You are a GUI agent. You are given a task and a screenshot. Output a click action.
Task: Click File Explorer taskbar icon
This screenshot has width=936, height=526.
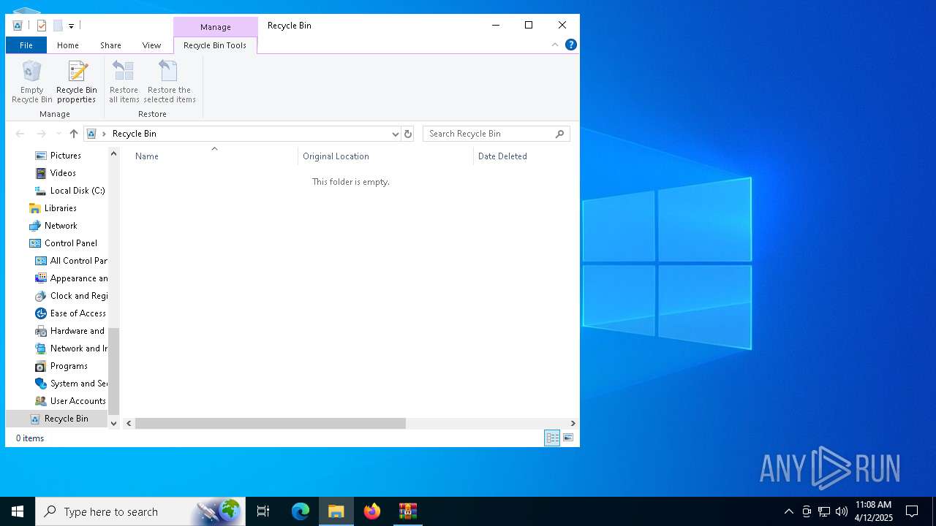pyautogui.click(x=336, y=511)
